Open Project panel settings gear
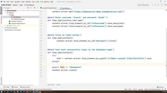Image resolution: width=167 pixels, height=93 pixels. click(x=35, y=8)
